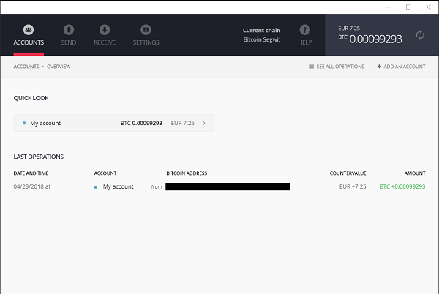Viewport: 439px width, 294px height.
Task: Click the refresh sync icon
Action: [420, 35]
